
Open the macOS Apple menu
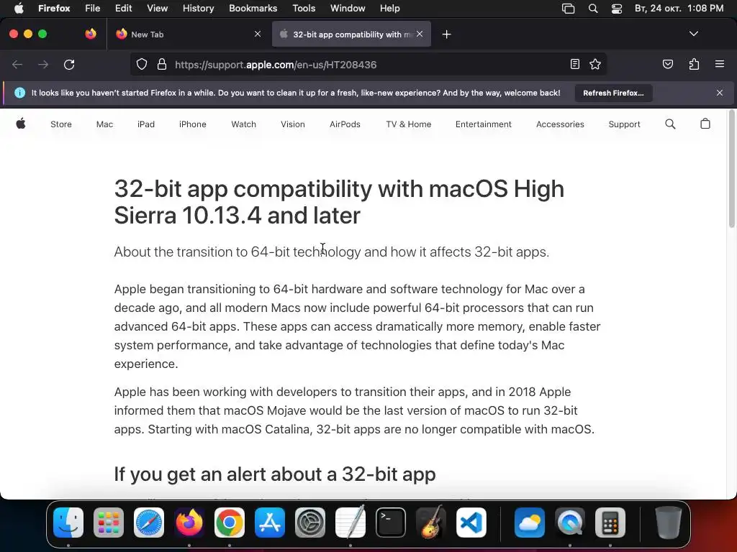point(19,8)
